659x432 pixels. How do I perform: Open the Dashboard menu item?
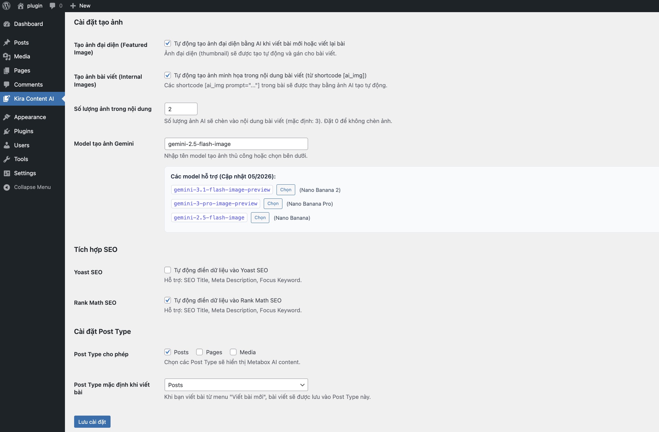coord(29,24)
